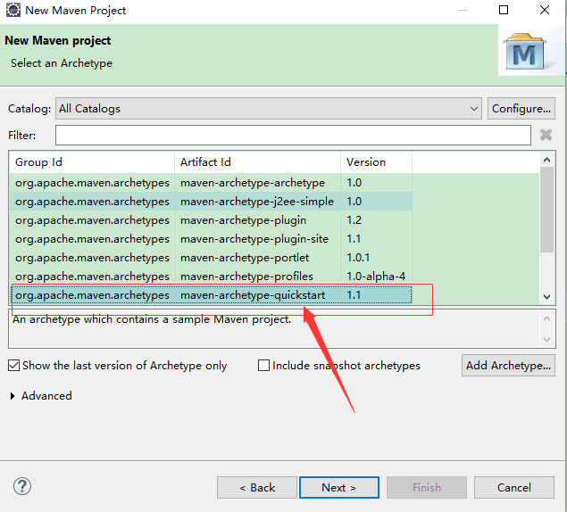Click the Add Archetype... button

(x=508, y=366)
